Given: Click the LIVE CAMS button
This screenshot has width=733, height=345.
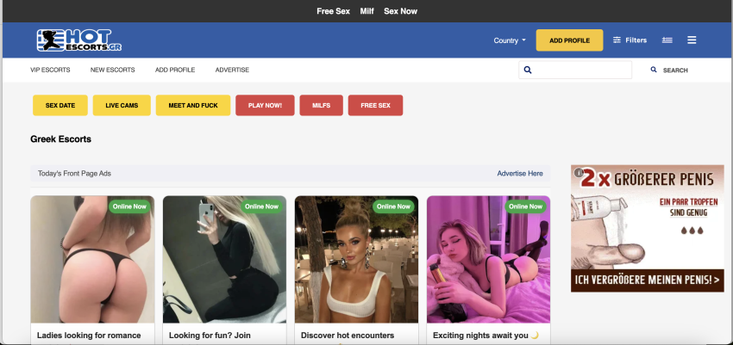Looking at the screenshot, I should click(x=122, y=105).
